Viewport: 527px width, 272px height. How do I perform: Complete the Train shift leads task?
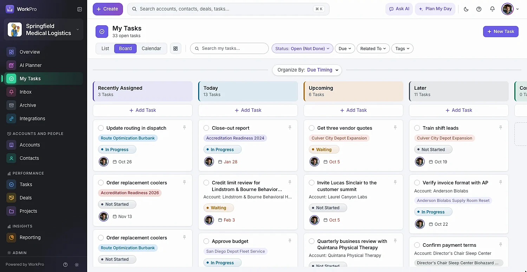(417, 128)
